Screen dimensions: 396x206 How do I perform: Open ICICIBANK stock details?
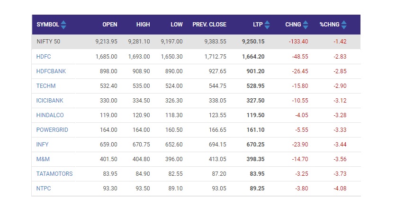coord(50,101)
